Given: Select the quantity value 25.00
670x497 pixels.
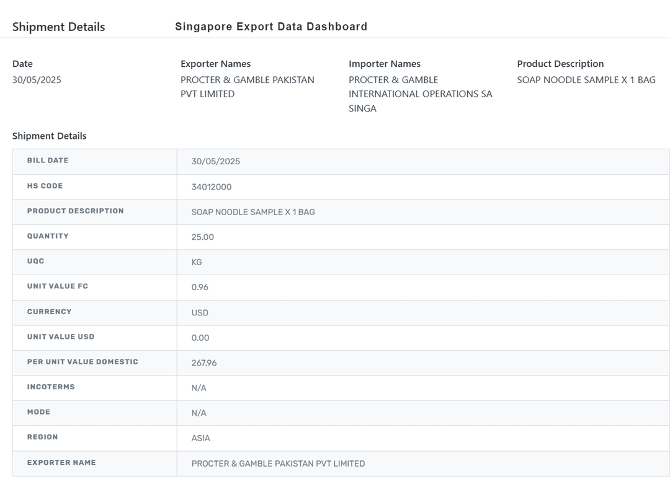Looking at the screenshot, I should 202,237.
